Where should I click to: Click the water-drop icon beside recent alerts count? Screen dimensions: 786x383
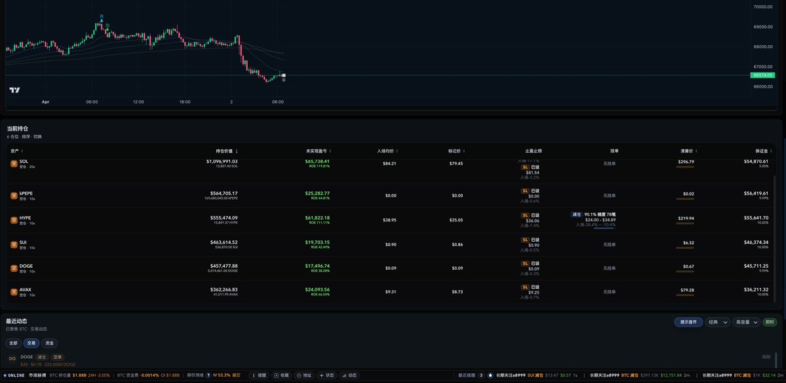pyautogui.click(x=490, y=376)
